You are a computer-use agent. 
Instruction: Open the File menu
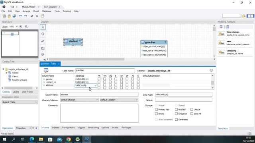click(3, 11)
